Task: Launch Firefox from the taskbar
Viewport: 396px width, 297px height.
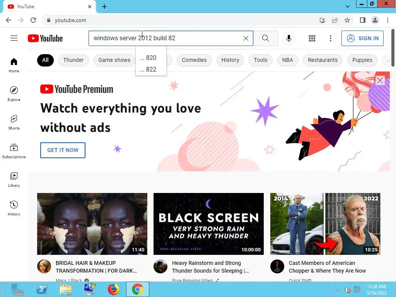Action: click(x=114, y=289)
